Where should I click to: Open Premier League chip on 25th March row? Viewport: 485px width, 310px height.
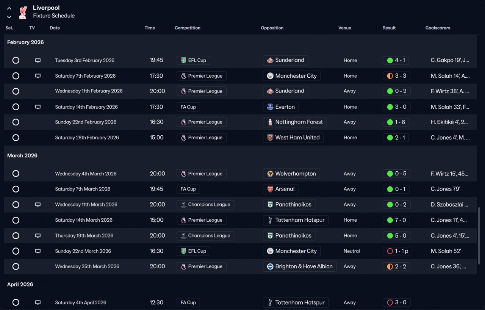(x=202, y=266)
